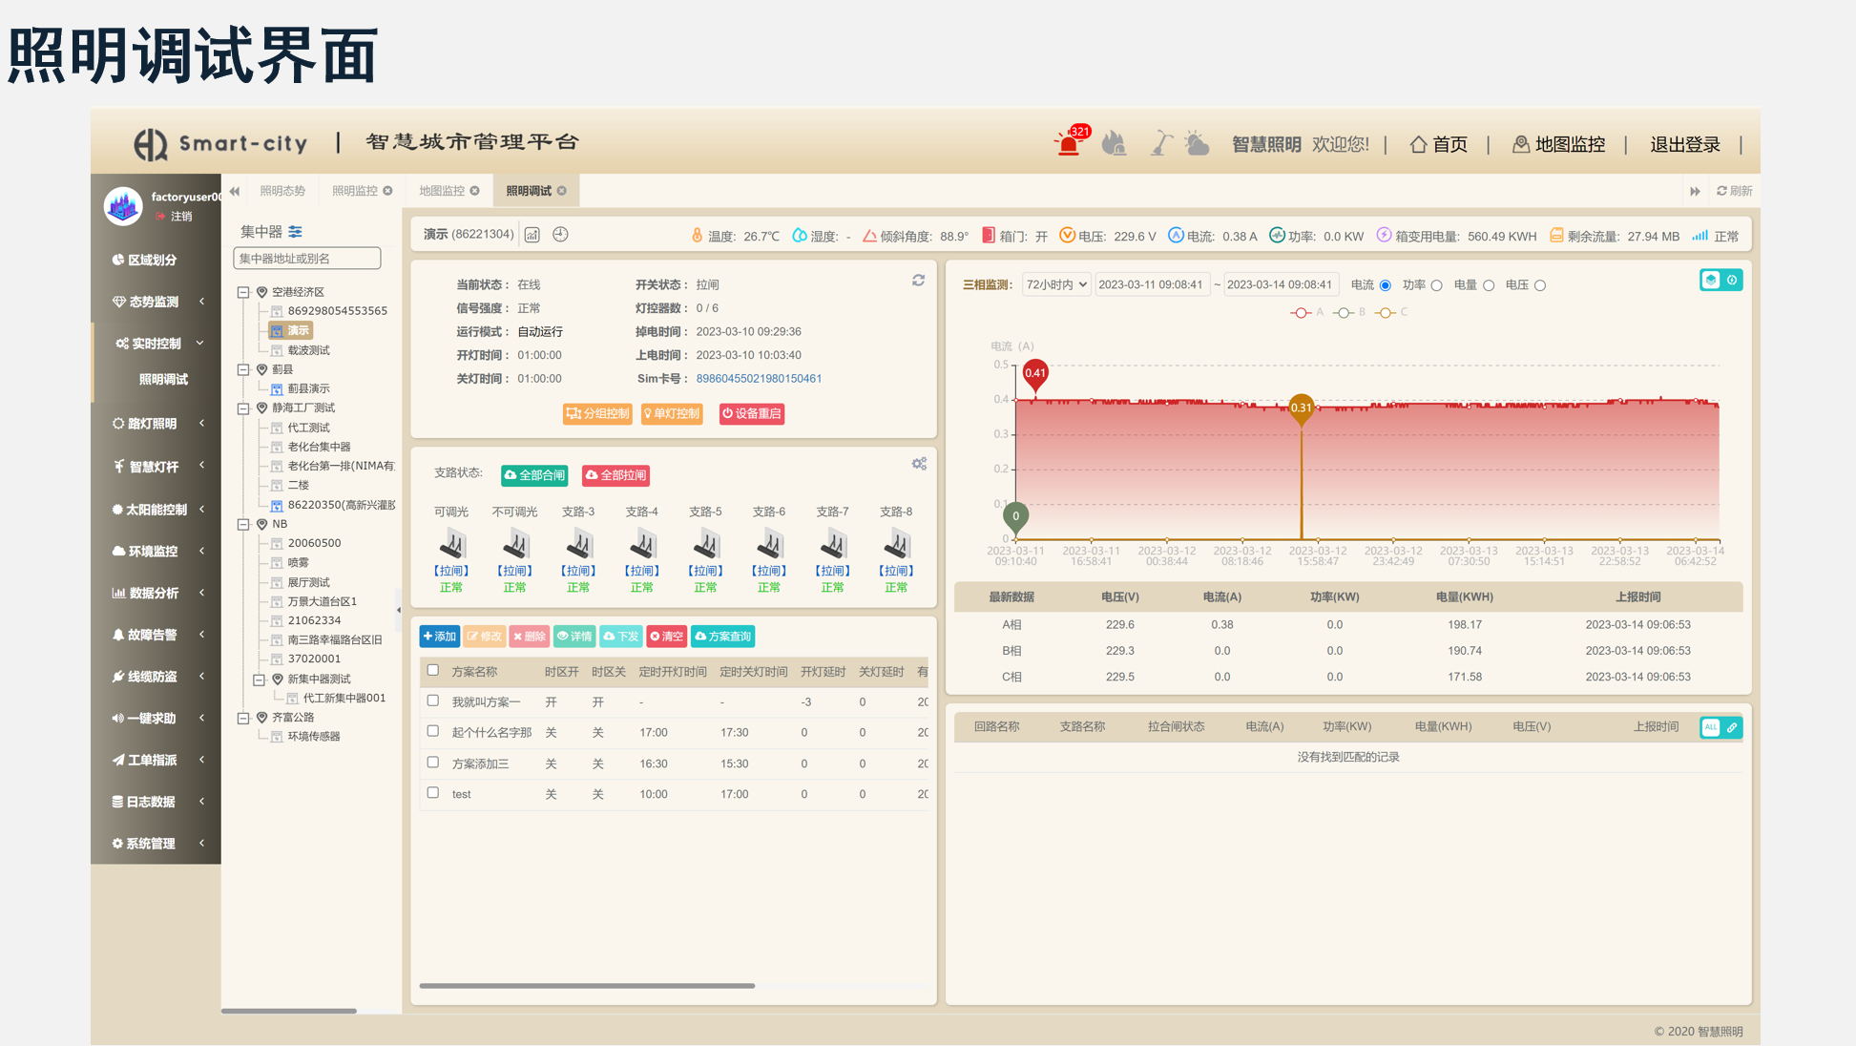Click the 支路-5 switch icon
Image resolution: width=1856 pixels, height=1046 pixels.
706,545
